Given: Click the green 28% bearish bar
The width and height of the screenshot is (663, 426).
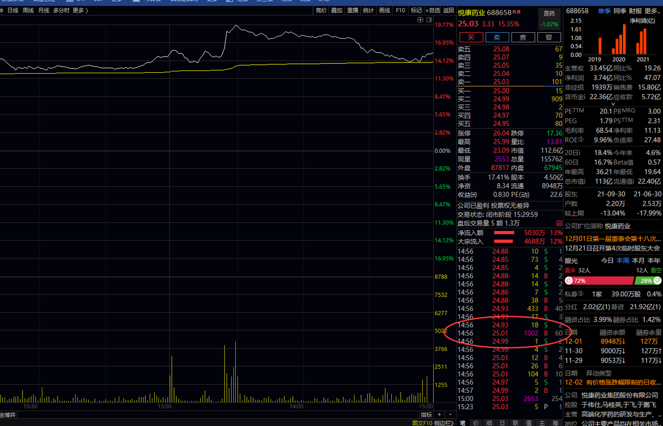Looking at the screenshot, I should click(648, 281).
